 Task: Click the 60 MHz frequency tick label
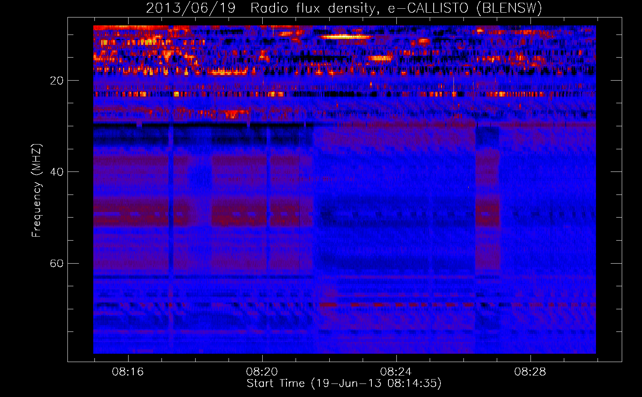coord(56,263)
